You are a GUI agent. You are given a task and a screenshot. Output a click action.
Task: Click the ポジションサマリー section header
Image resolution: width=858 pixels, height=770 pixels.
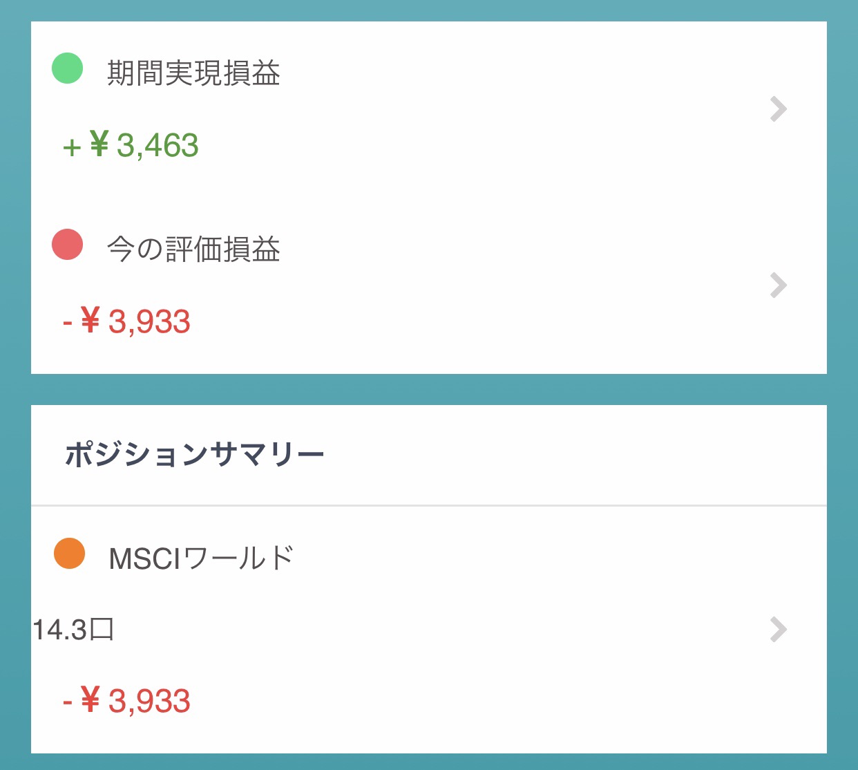click(x=195, y=455)
